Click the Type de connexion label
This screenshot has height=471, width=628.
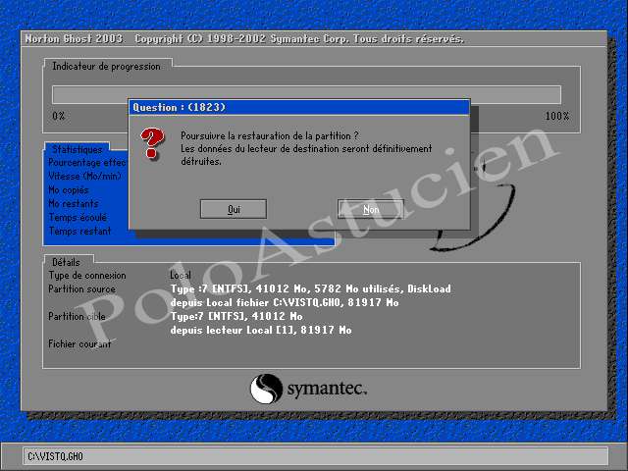tap(87, 276)
